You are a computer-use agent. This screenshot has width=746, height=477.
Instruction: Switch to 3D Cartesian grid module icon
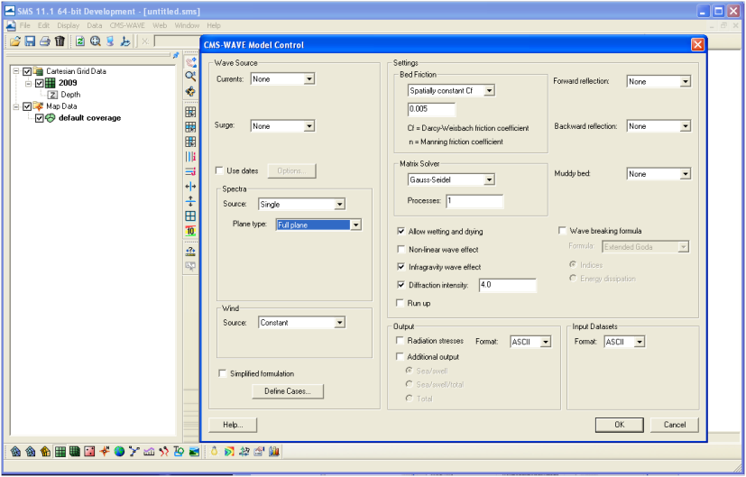(x=75, y=452)
